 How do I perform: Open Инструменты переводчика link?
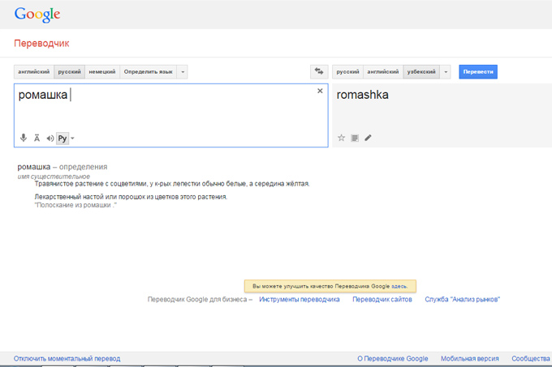tap(300, 300)
